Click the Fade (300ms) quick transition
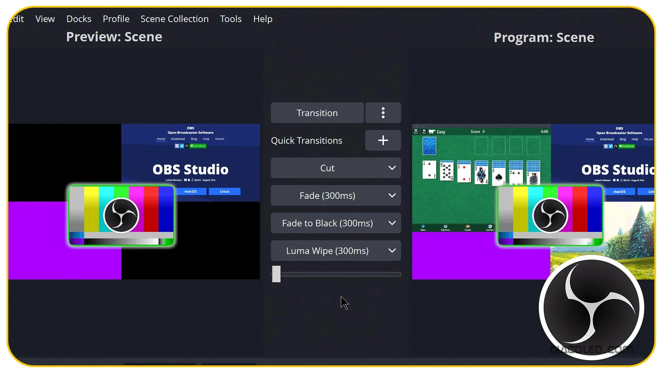The image size is (663, 373). click(x=327, y=195)
